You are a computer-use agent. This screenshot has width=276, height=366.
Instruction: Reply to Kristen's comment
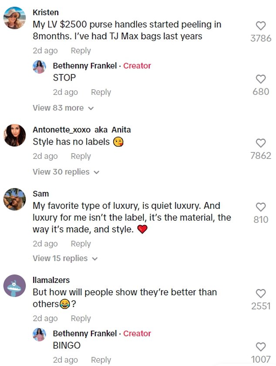coord(81,50)
